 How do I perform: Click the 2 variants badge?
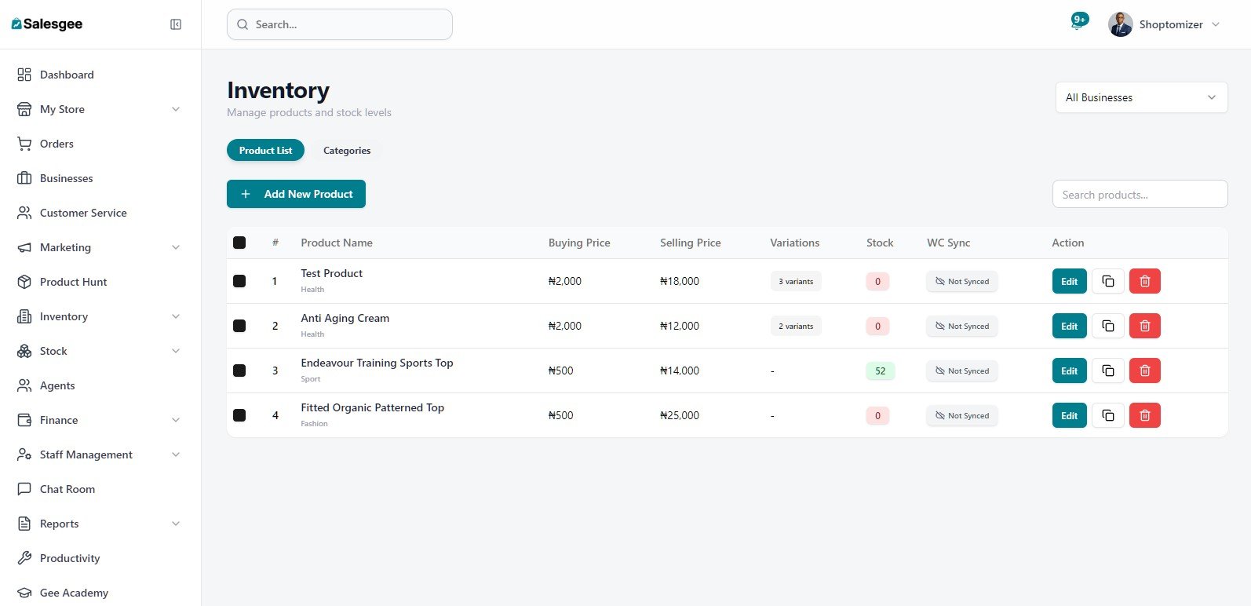[796, 326]
